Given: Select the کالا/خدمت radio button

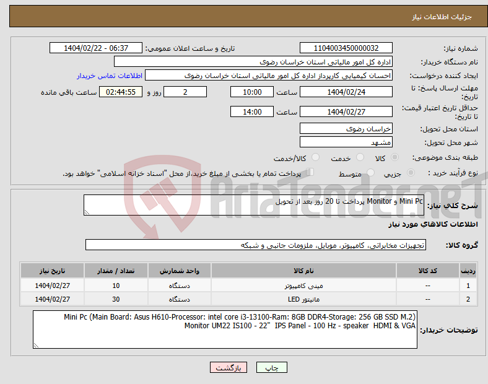Looking at the screenshot, I should pyautogui.click(x=316, y=157).
